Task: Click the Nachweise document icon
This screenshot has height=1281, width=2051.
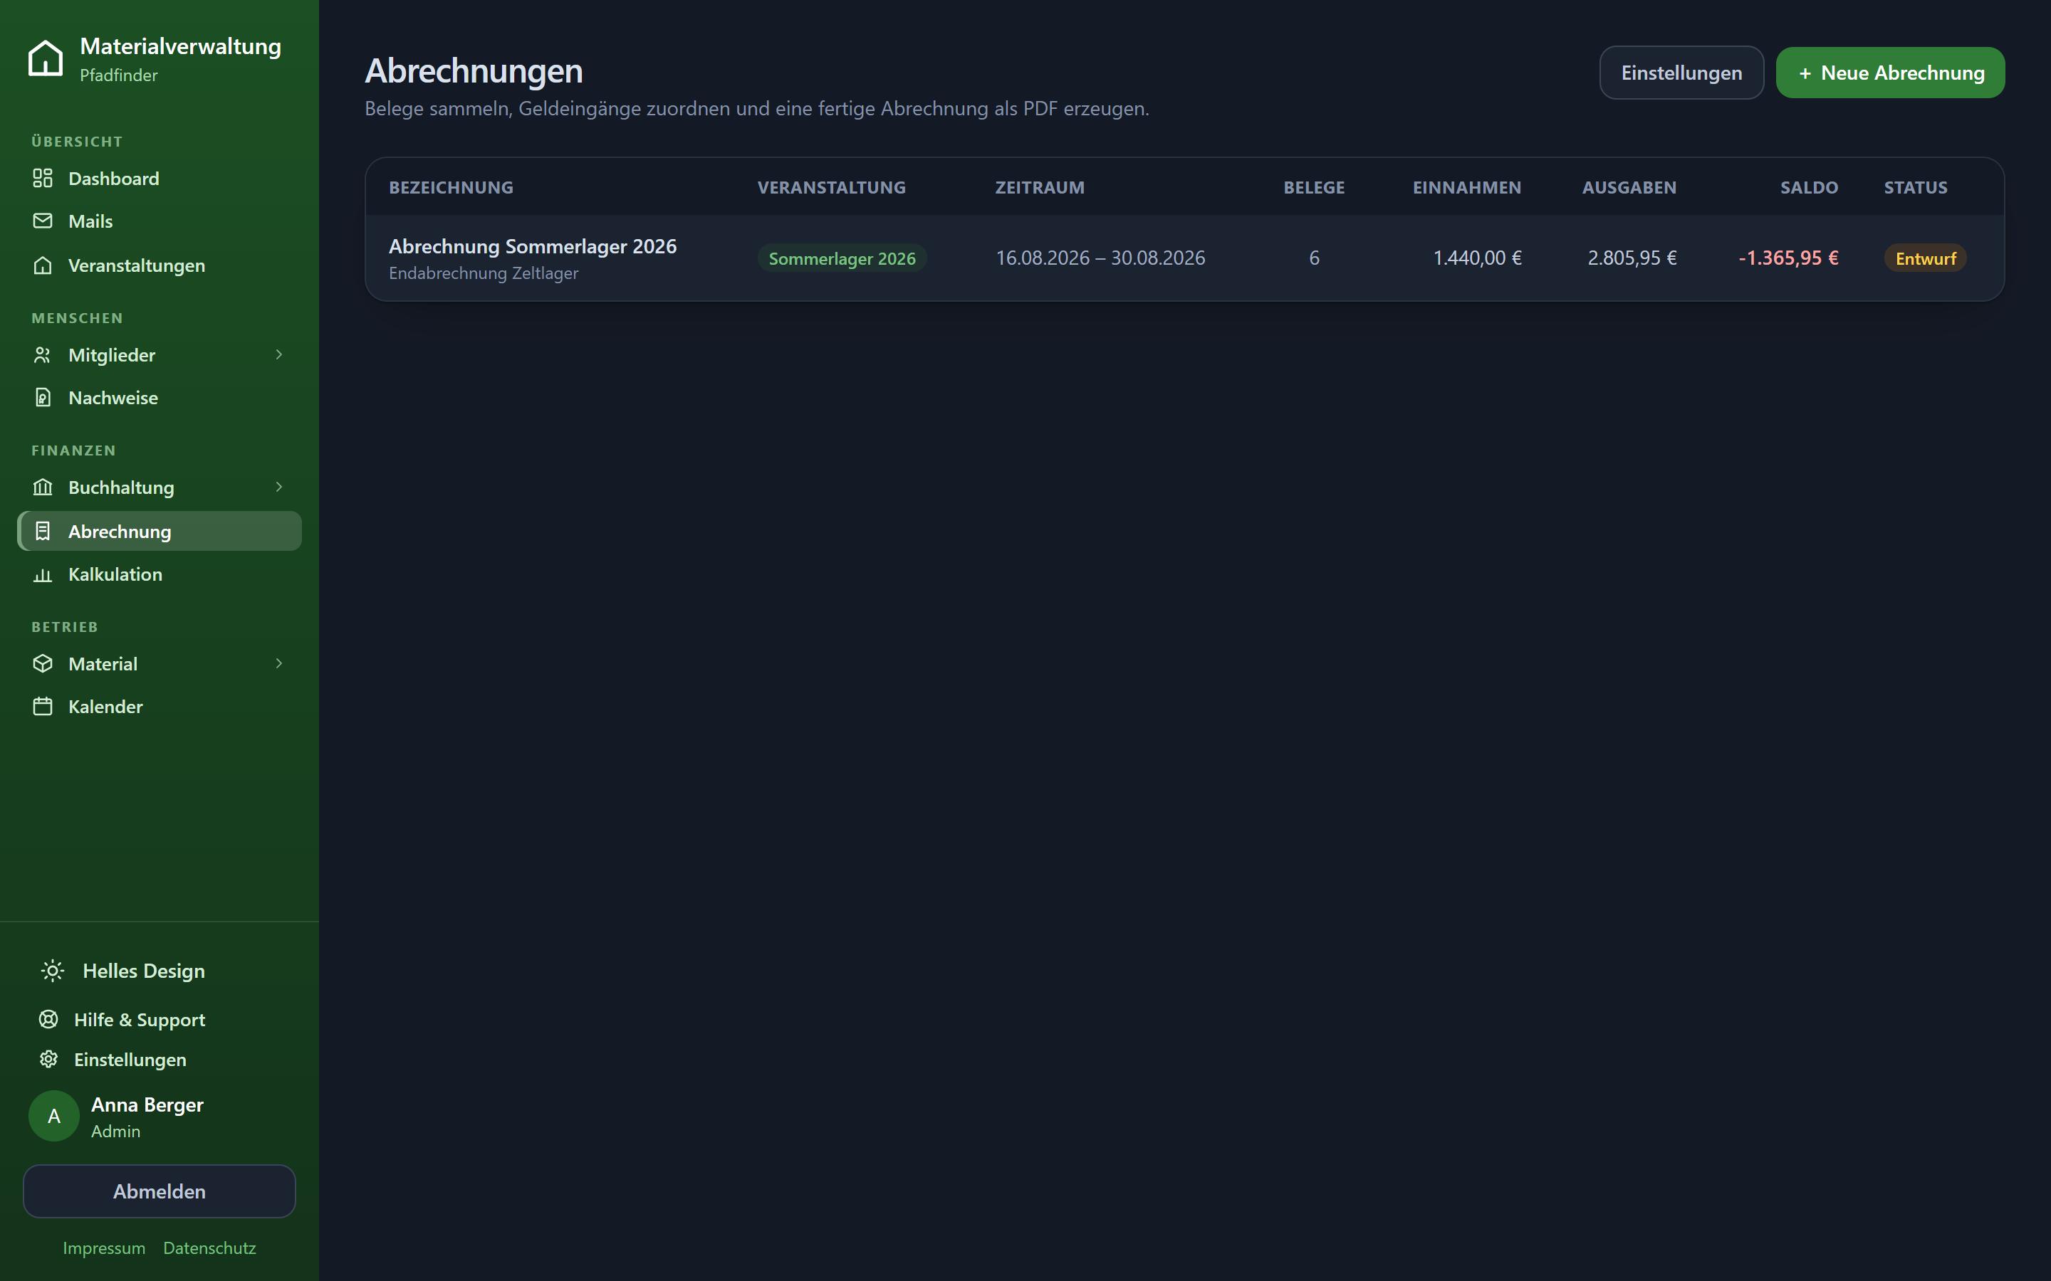Action: 43,397
